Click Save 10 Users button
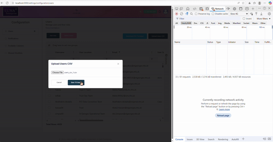The image size is (273, 142). click(x=76, y=83)
